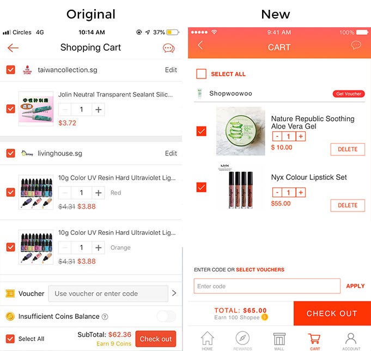Increase quantity of the Jolin Sealant item
Image resolution: width=371 pixels, height=351 pixels.
[99, 110]
